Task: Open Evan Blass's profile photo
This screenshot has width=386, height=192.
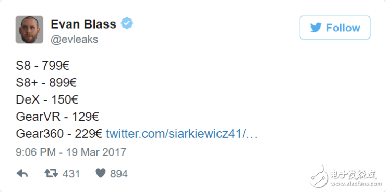Action: [x=29, y=30]
